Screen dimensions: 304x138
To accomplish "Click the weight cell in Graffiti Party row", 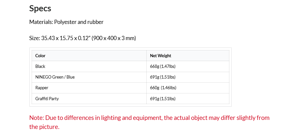I will tap(162, 99).
